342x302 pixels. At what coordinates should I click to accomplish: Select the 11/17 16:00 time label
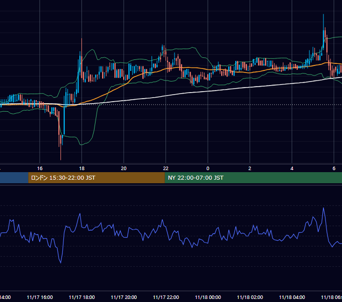[x=40, y=297]
